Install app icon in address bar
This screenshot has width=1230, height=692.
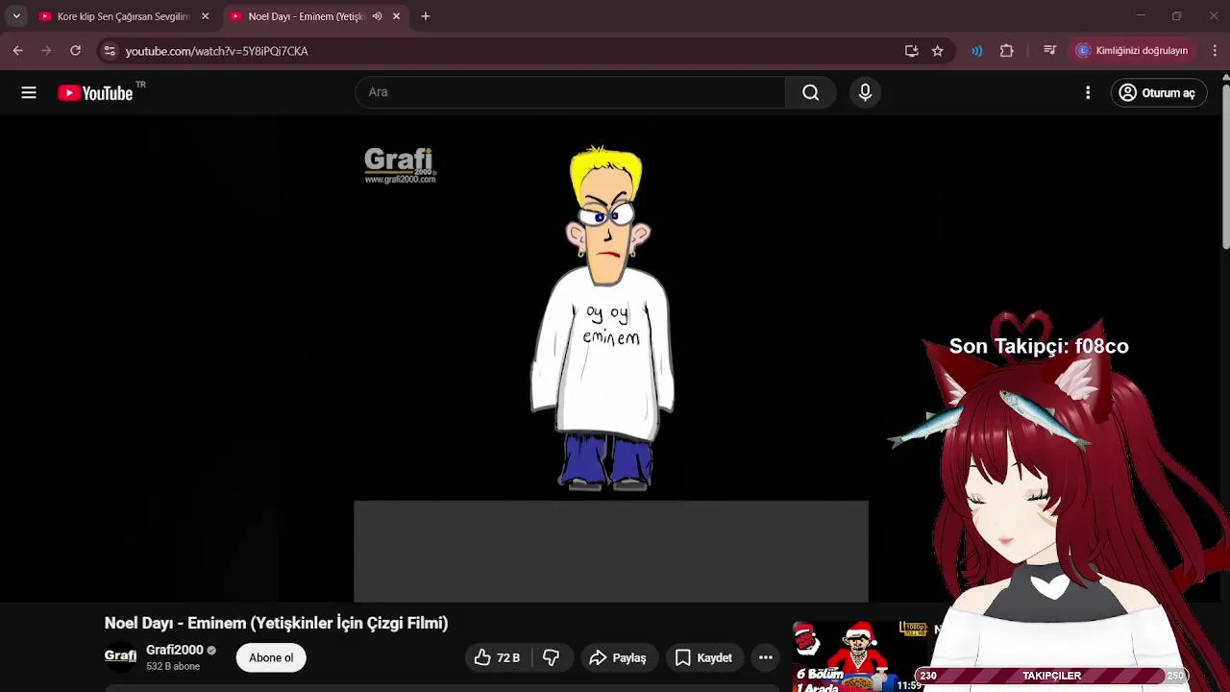tap(911, 51)
